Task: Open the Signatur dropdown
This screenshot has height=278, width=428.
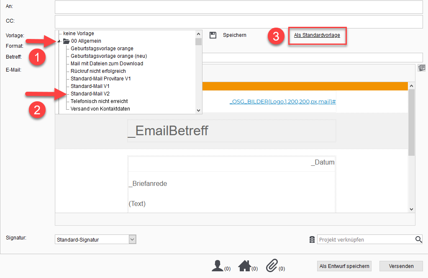Action: (132, 239)
